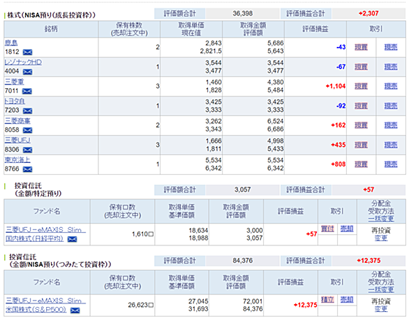Click 積立 for the S&P500 fund

327,299
